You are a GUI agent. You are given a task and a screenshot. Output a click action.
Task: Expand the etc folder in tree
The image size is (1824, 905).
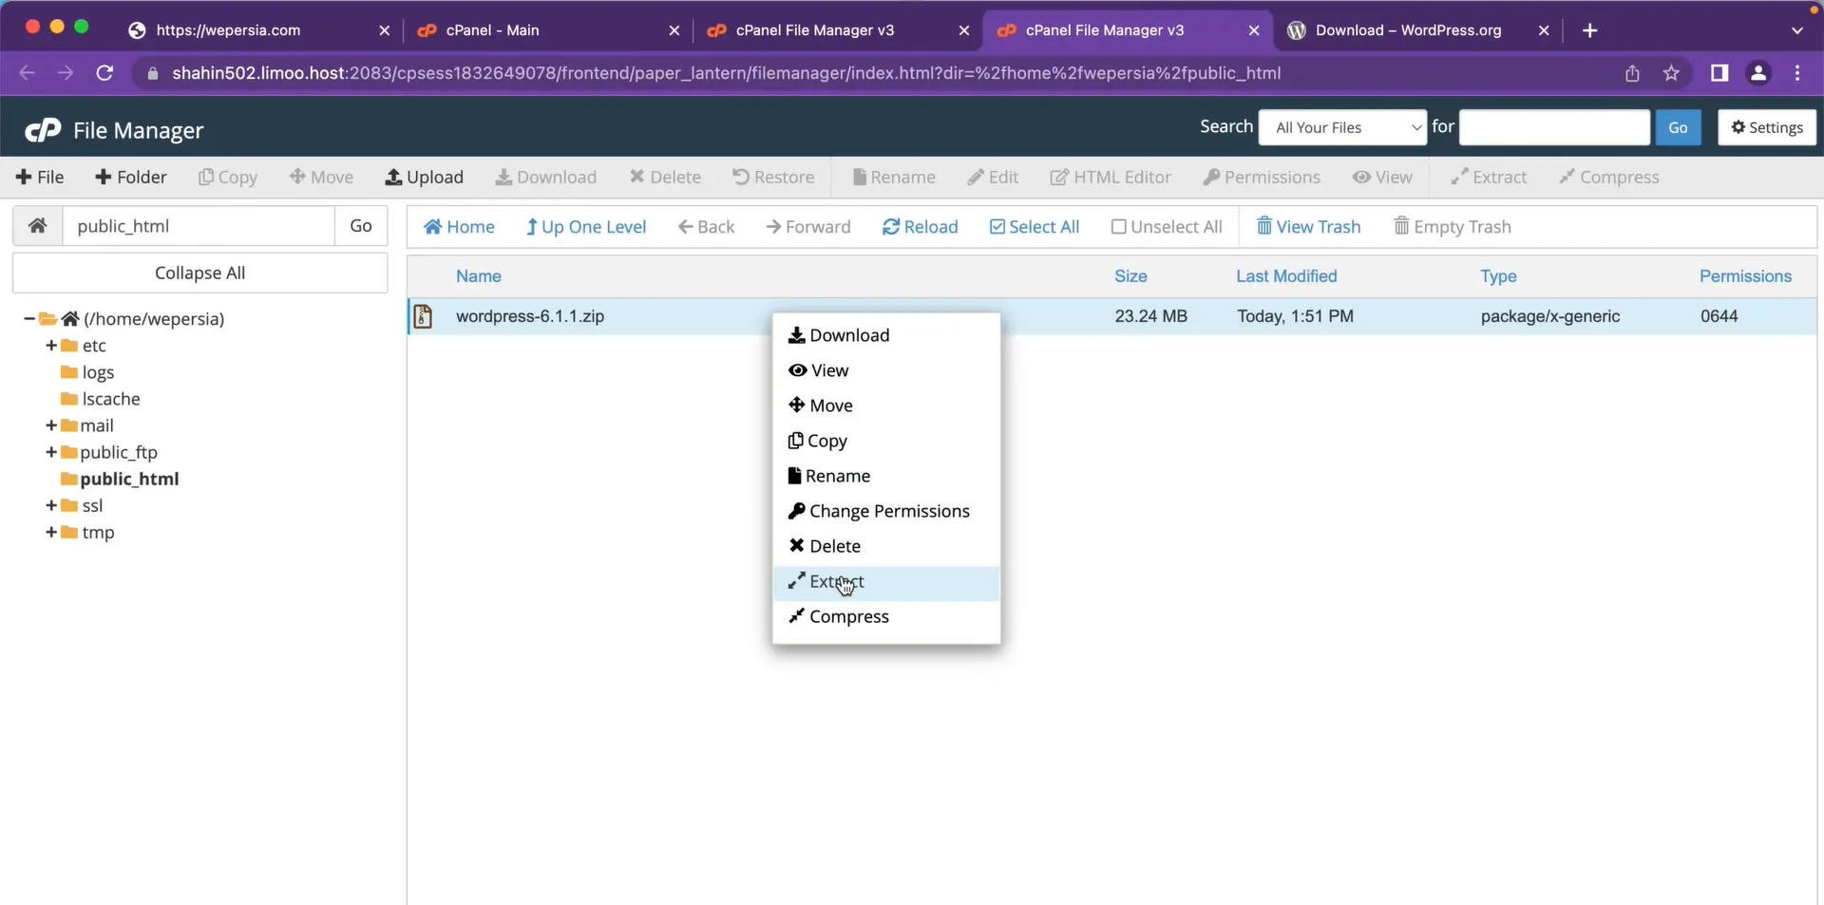51,346
